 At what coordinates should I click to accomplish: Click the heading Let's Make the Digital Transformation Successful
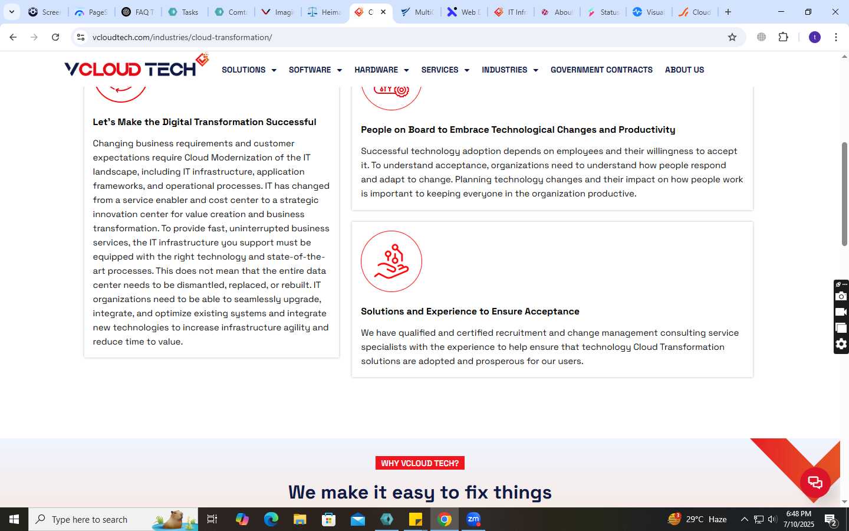click(x=205, y=122)
